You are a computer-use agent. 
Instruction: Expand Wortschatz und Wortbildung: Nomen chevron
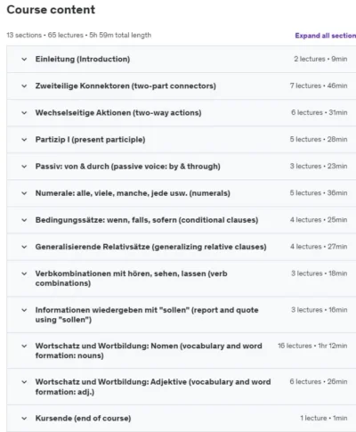click(x=24, y=346)
